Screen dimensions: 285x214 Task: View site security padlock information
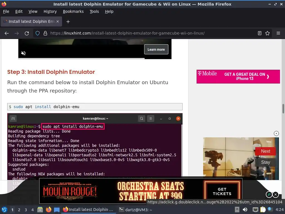click(x=45, y=33)
